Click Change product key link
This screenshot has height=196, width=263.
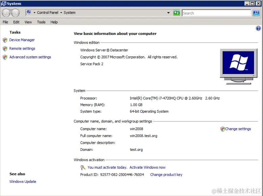pyautogui.click(x=166, y=175)
